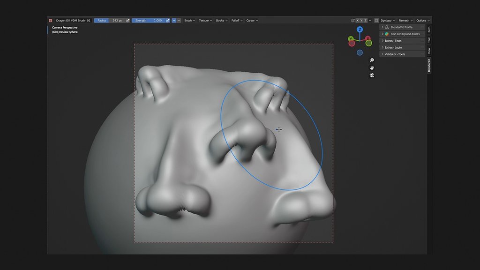The height and width of the screenshot is (270, 480).
Task: Expand the Extras - Login section
Action: (396, 47)
